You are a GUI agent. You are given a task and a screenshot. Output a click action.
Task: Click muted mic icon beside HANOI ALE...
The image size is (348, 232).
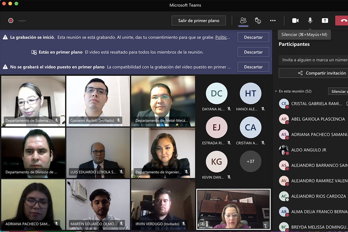(263, 109)
